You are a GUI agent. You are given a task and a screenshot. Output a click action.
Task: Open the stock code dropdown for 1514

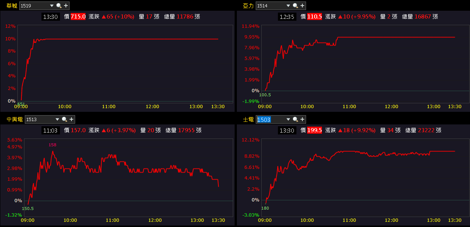[288, 6]
